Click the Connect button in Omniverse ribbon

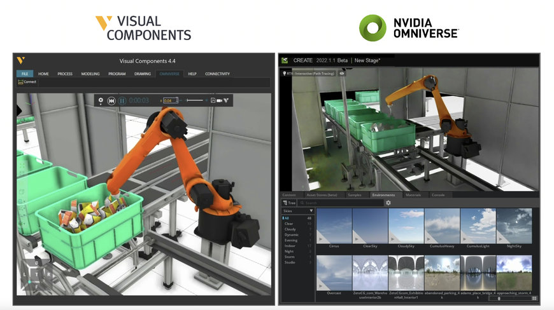tap(27, 82)
